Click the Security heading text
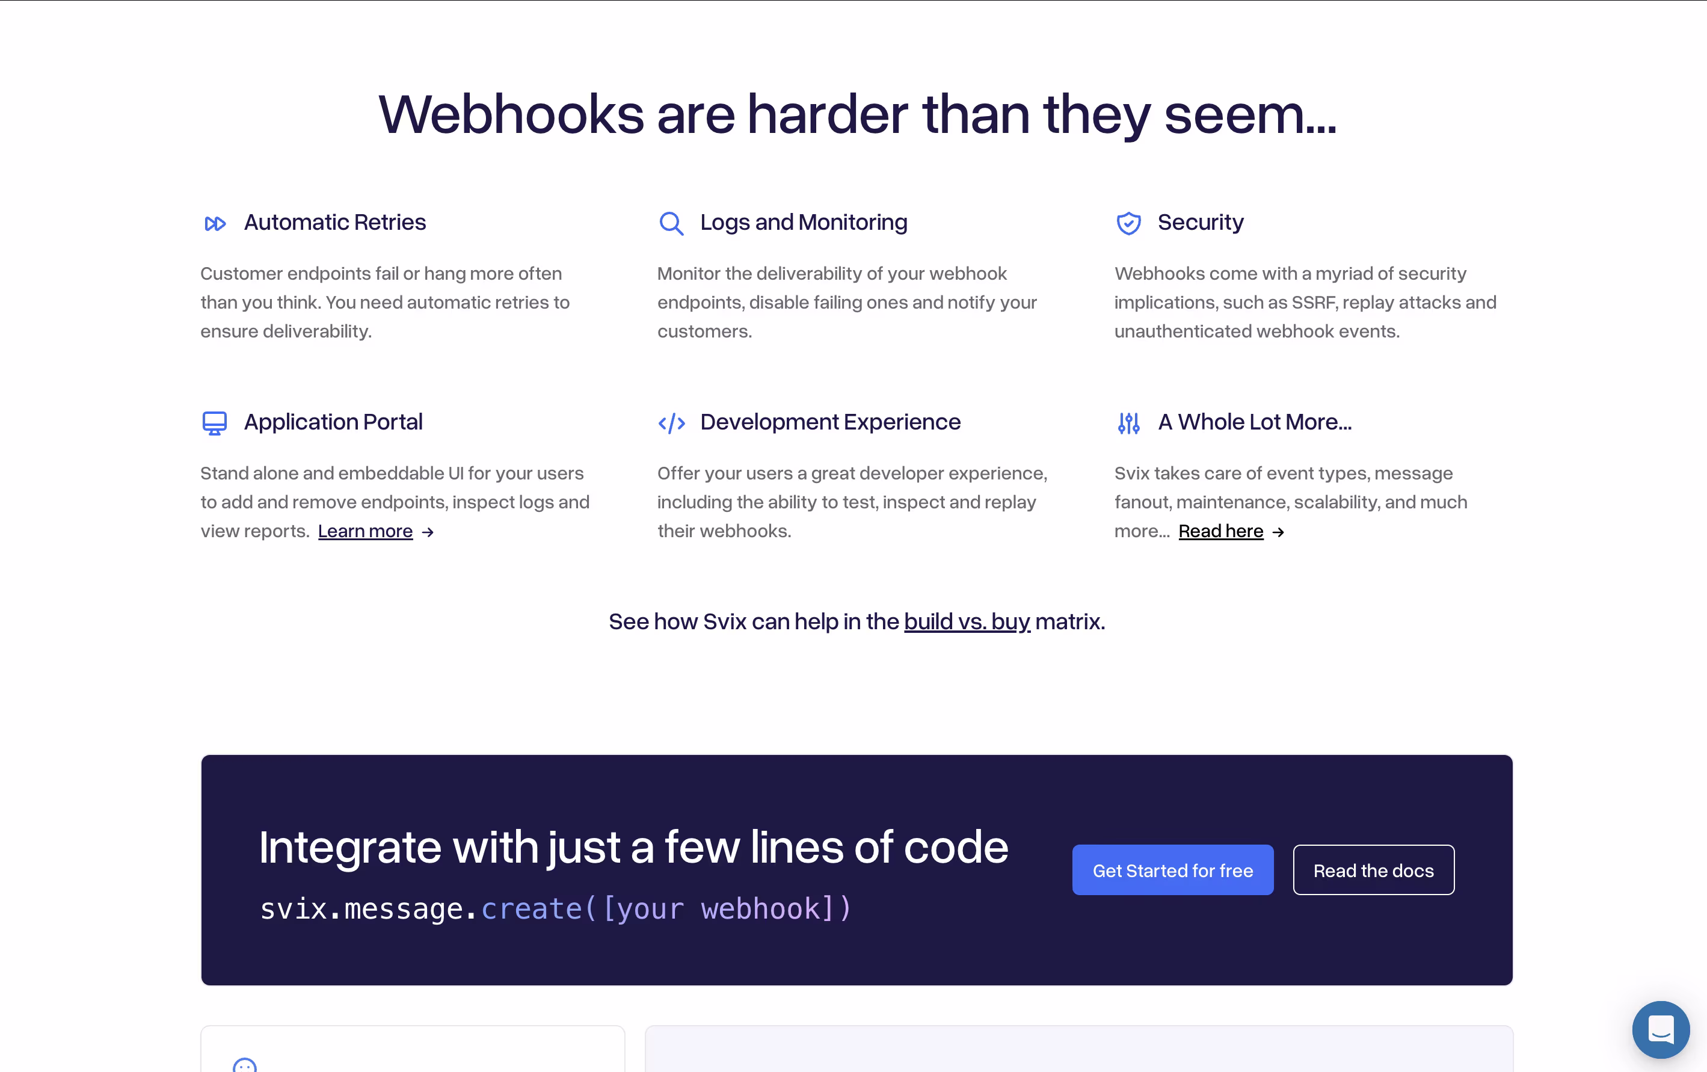 pyautogui.click(x=1200, y=223)
